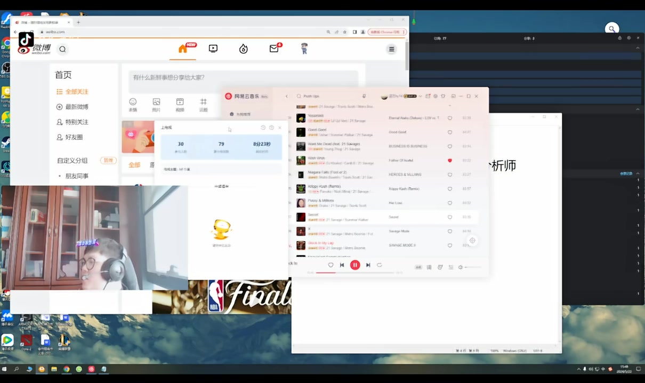
Task: Insert emoji via 表情 icon
Action: [x=133, y=104]
